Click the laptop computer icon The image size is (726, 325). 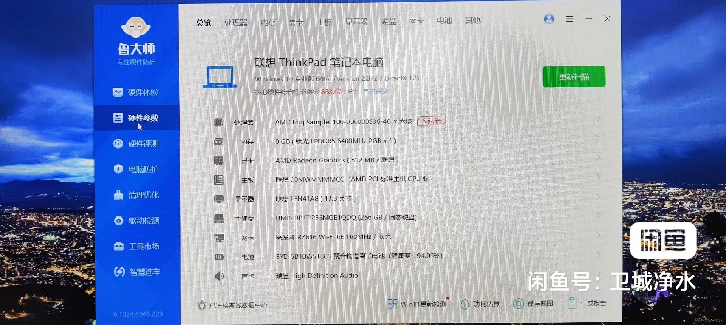click(220, 77)
